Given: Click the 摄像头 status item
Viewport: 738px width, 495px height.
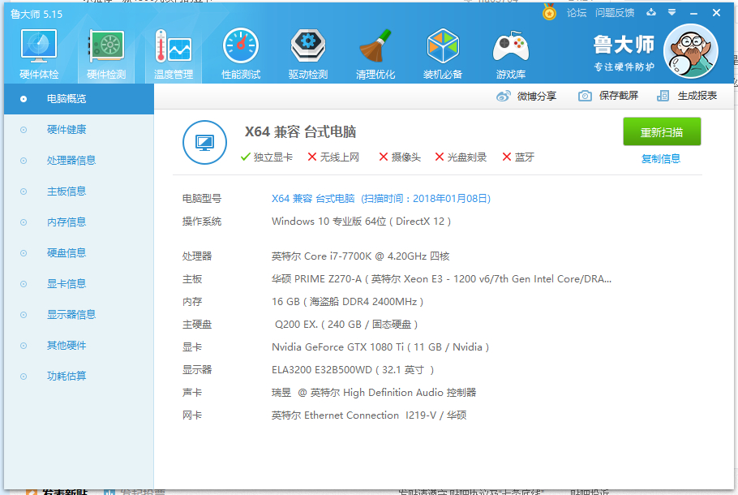Looking at the screenshot, I should (x=400, y=157).
